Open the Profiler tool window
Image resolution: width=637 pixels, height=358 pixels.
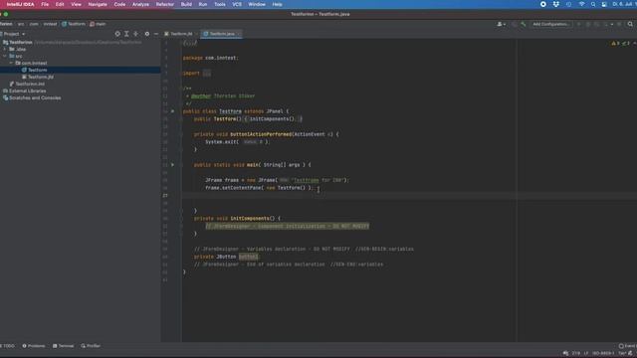(x=91, y=346)
